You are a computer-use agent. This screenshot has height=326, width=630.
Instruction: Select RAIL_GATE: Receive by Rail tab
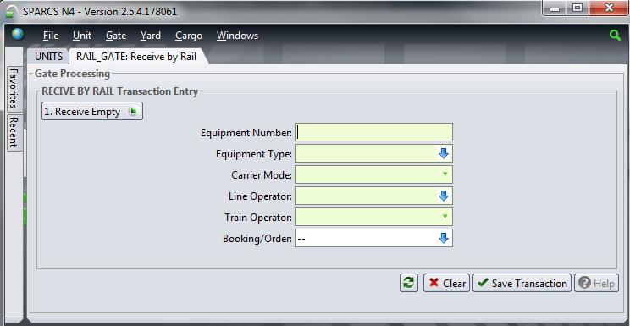(x=136, y=57)
